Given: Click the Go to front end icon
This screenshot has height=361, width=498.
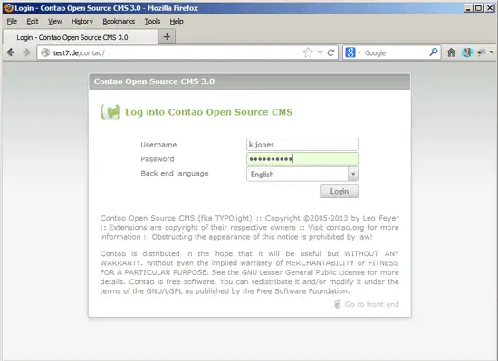Looking at the screenshot, I should coord(338,304).
